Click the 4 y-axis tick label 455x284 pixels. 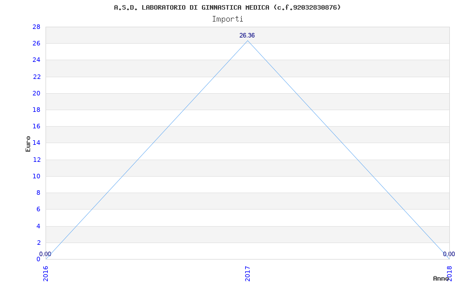pyautogui.click(x=38, y=226)
